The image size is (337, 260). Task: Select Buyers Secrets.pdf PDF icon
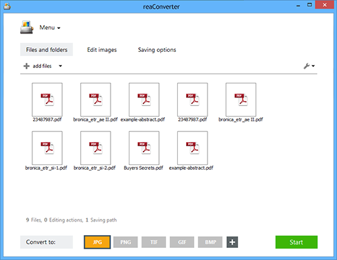tap(144, 148)
